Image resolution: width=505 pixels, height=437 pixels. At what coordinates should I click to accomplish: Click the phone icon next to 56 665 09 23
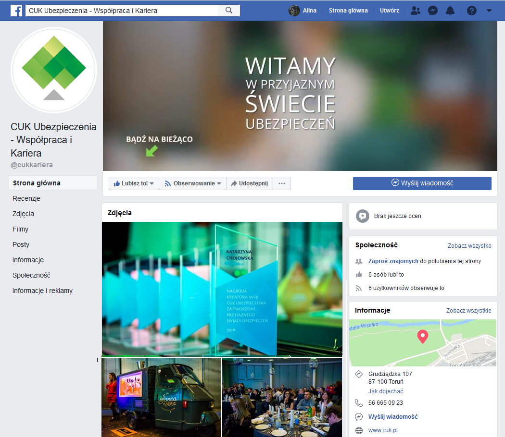[359, 402]
